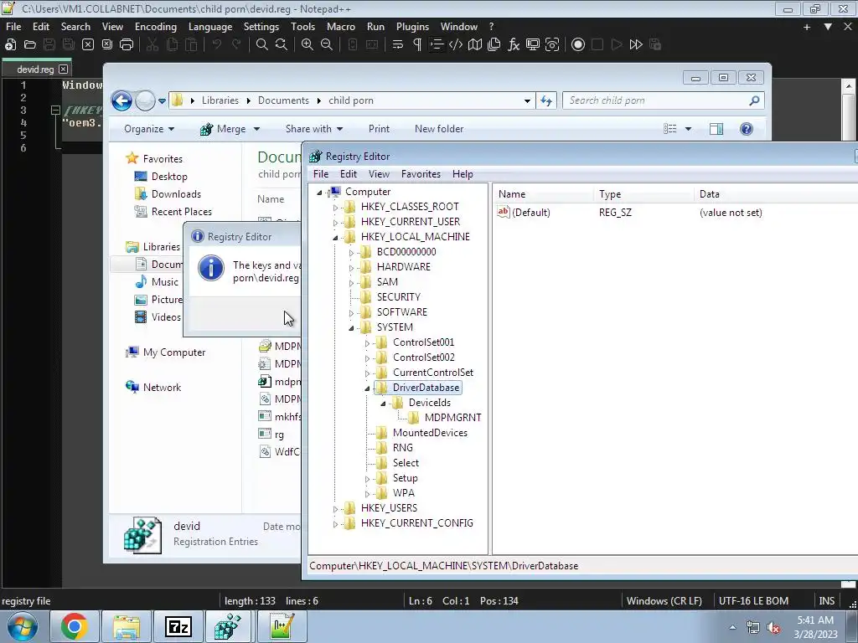Collapse HKEY_LOCAL_MACHINE registry key
The image size is (858, 643).
tap(335, 237)
